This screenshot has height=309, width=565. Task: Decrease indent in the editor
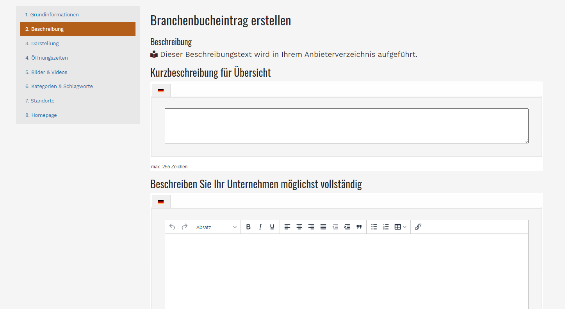click(335, 227)
